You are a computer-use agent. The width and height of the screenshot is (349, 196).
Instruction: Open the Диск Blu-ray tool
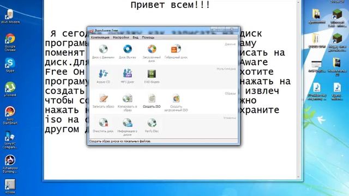tap(127, 52)
